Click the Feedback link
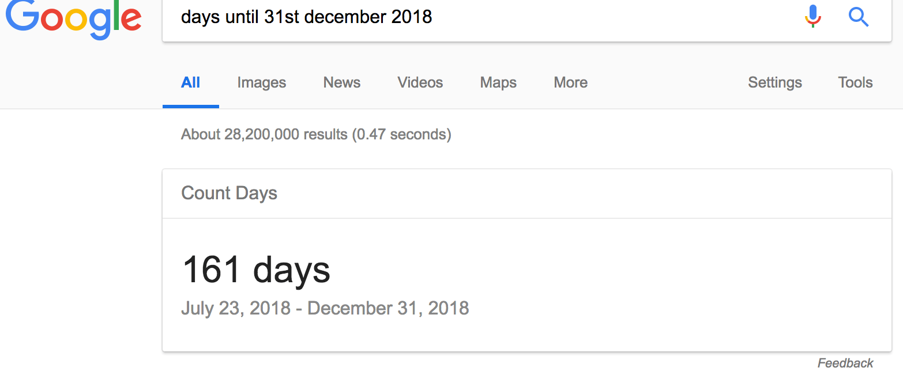This screenshot has width=903, height=379. (845, 363)
